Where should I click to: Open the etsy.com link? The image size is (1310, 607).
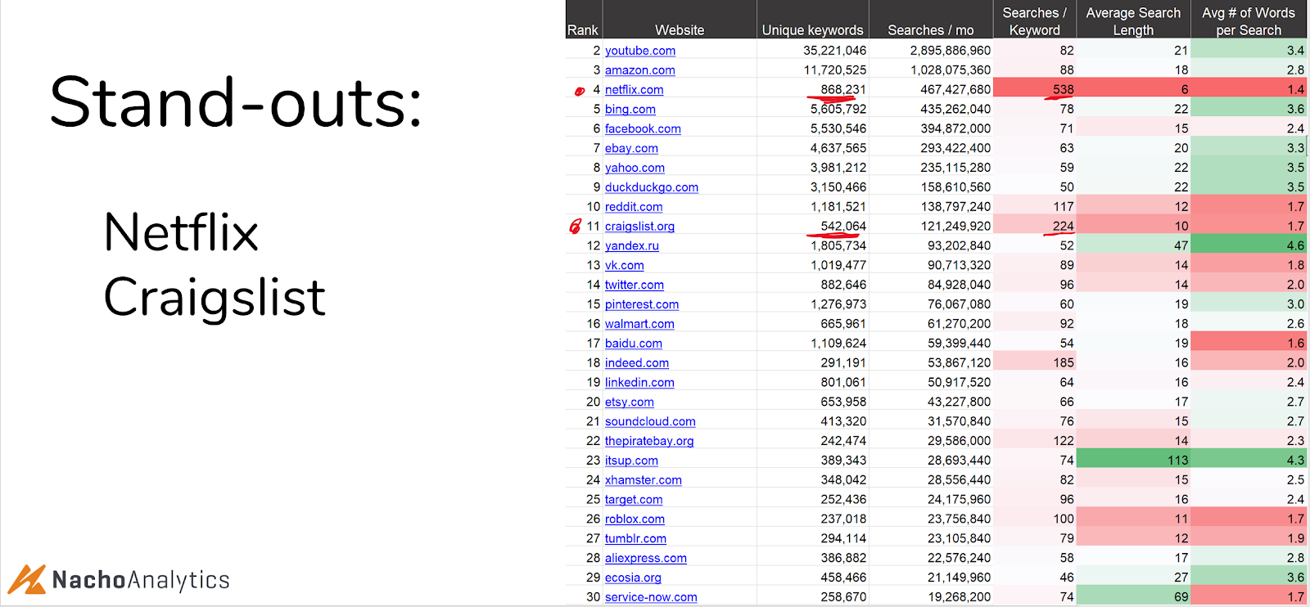[x=630, y=402]
